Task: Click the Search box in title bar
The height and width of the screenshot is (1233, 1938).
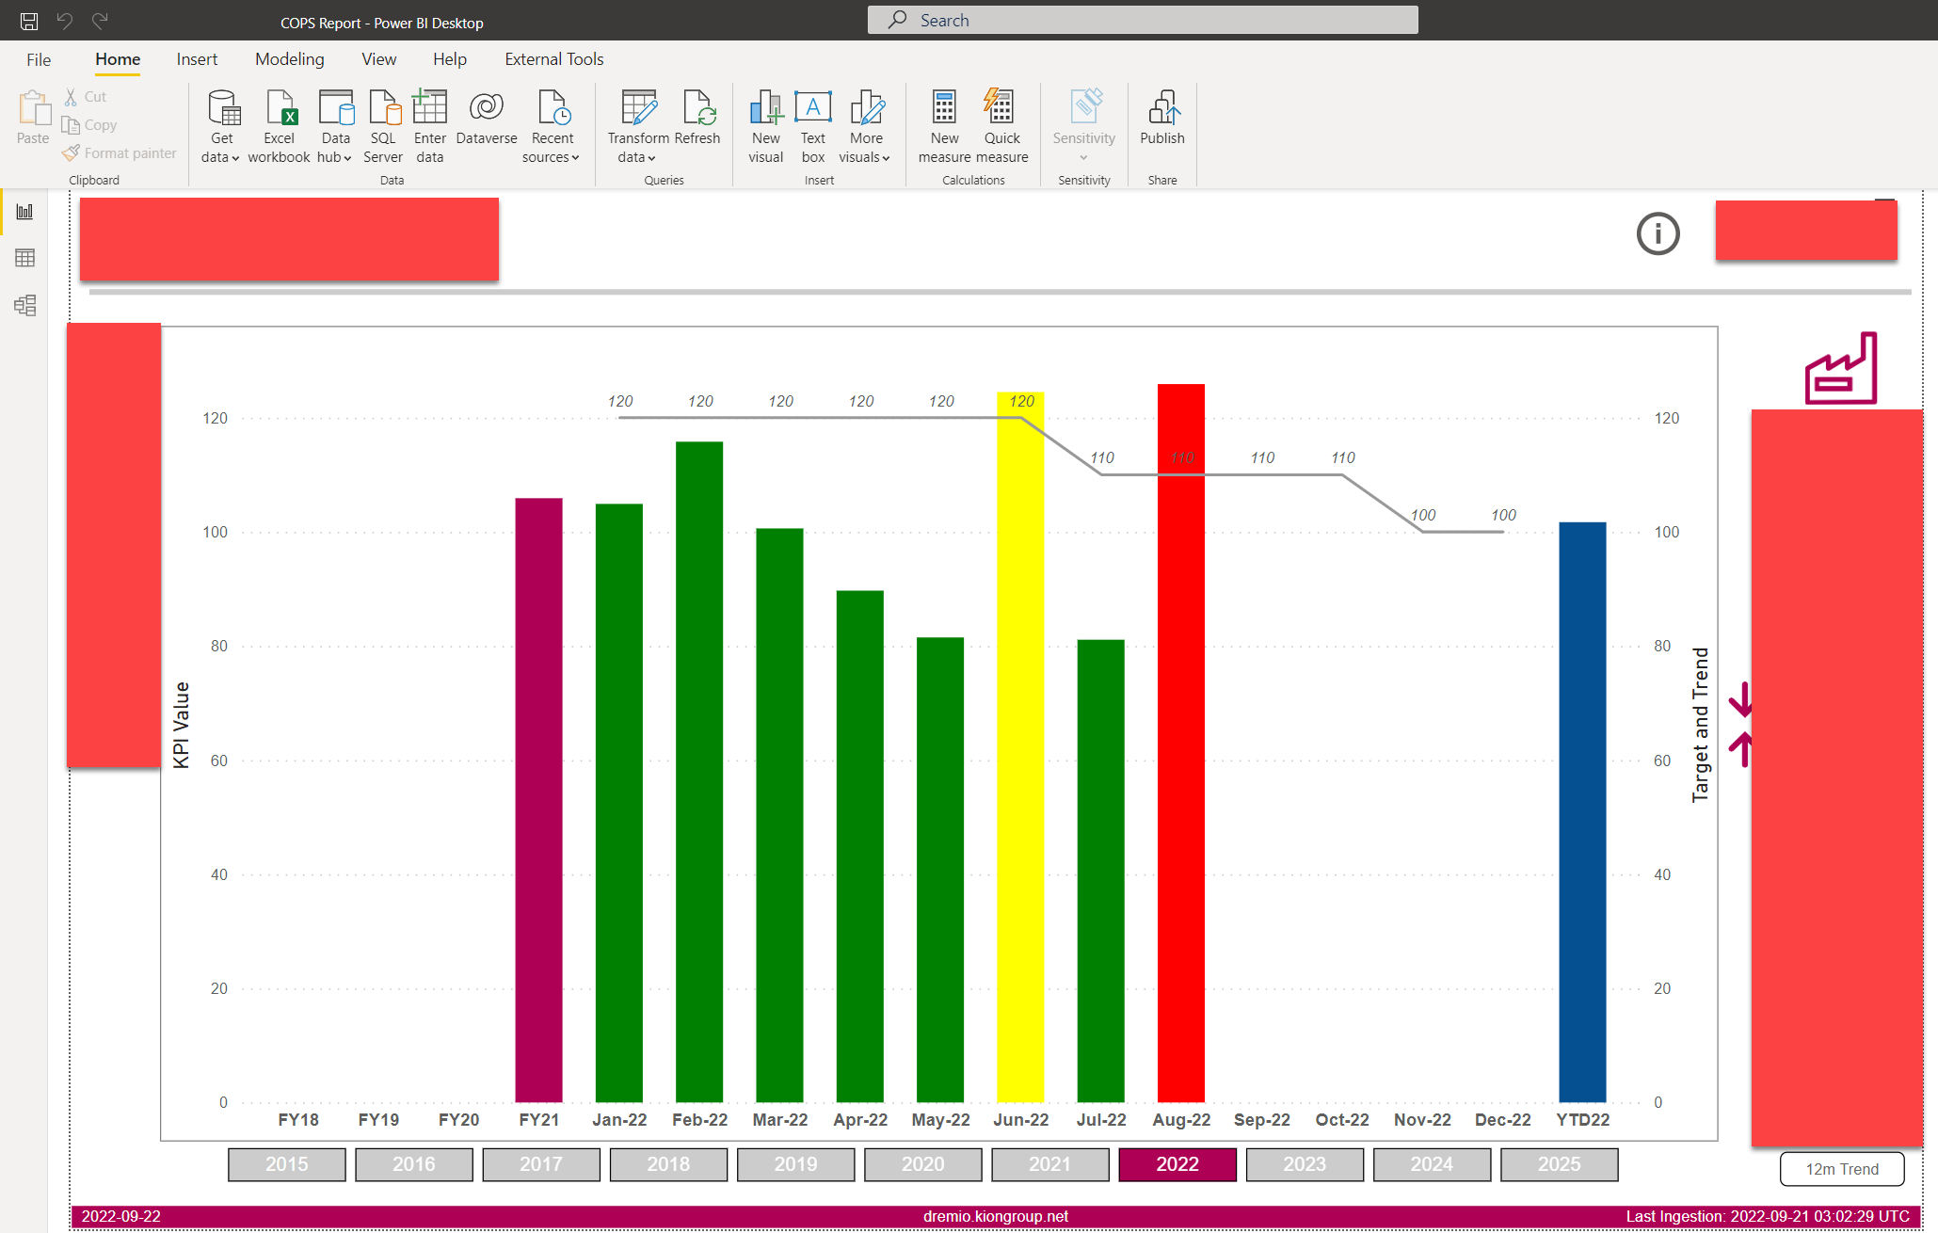Action: tap(1143, 21)
